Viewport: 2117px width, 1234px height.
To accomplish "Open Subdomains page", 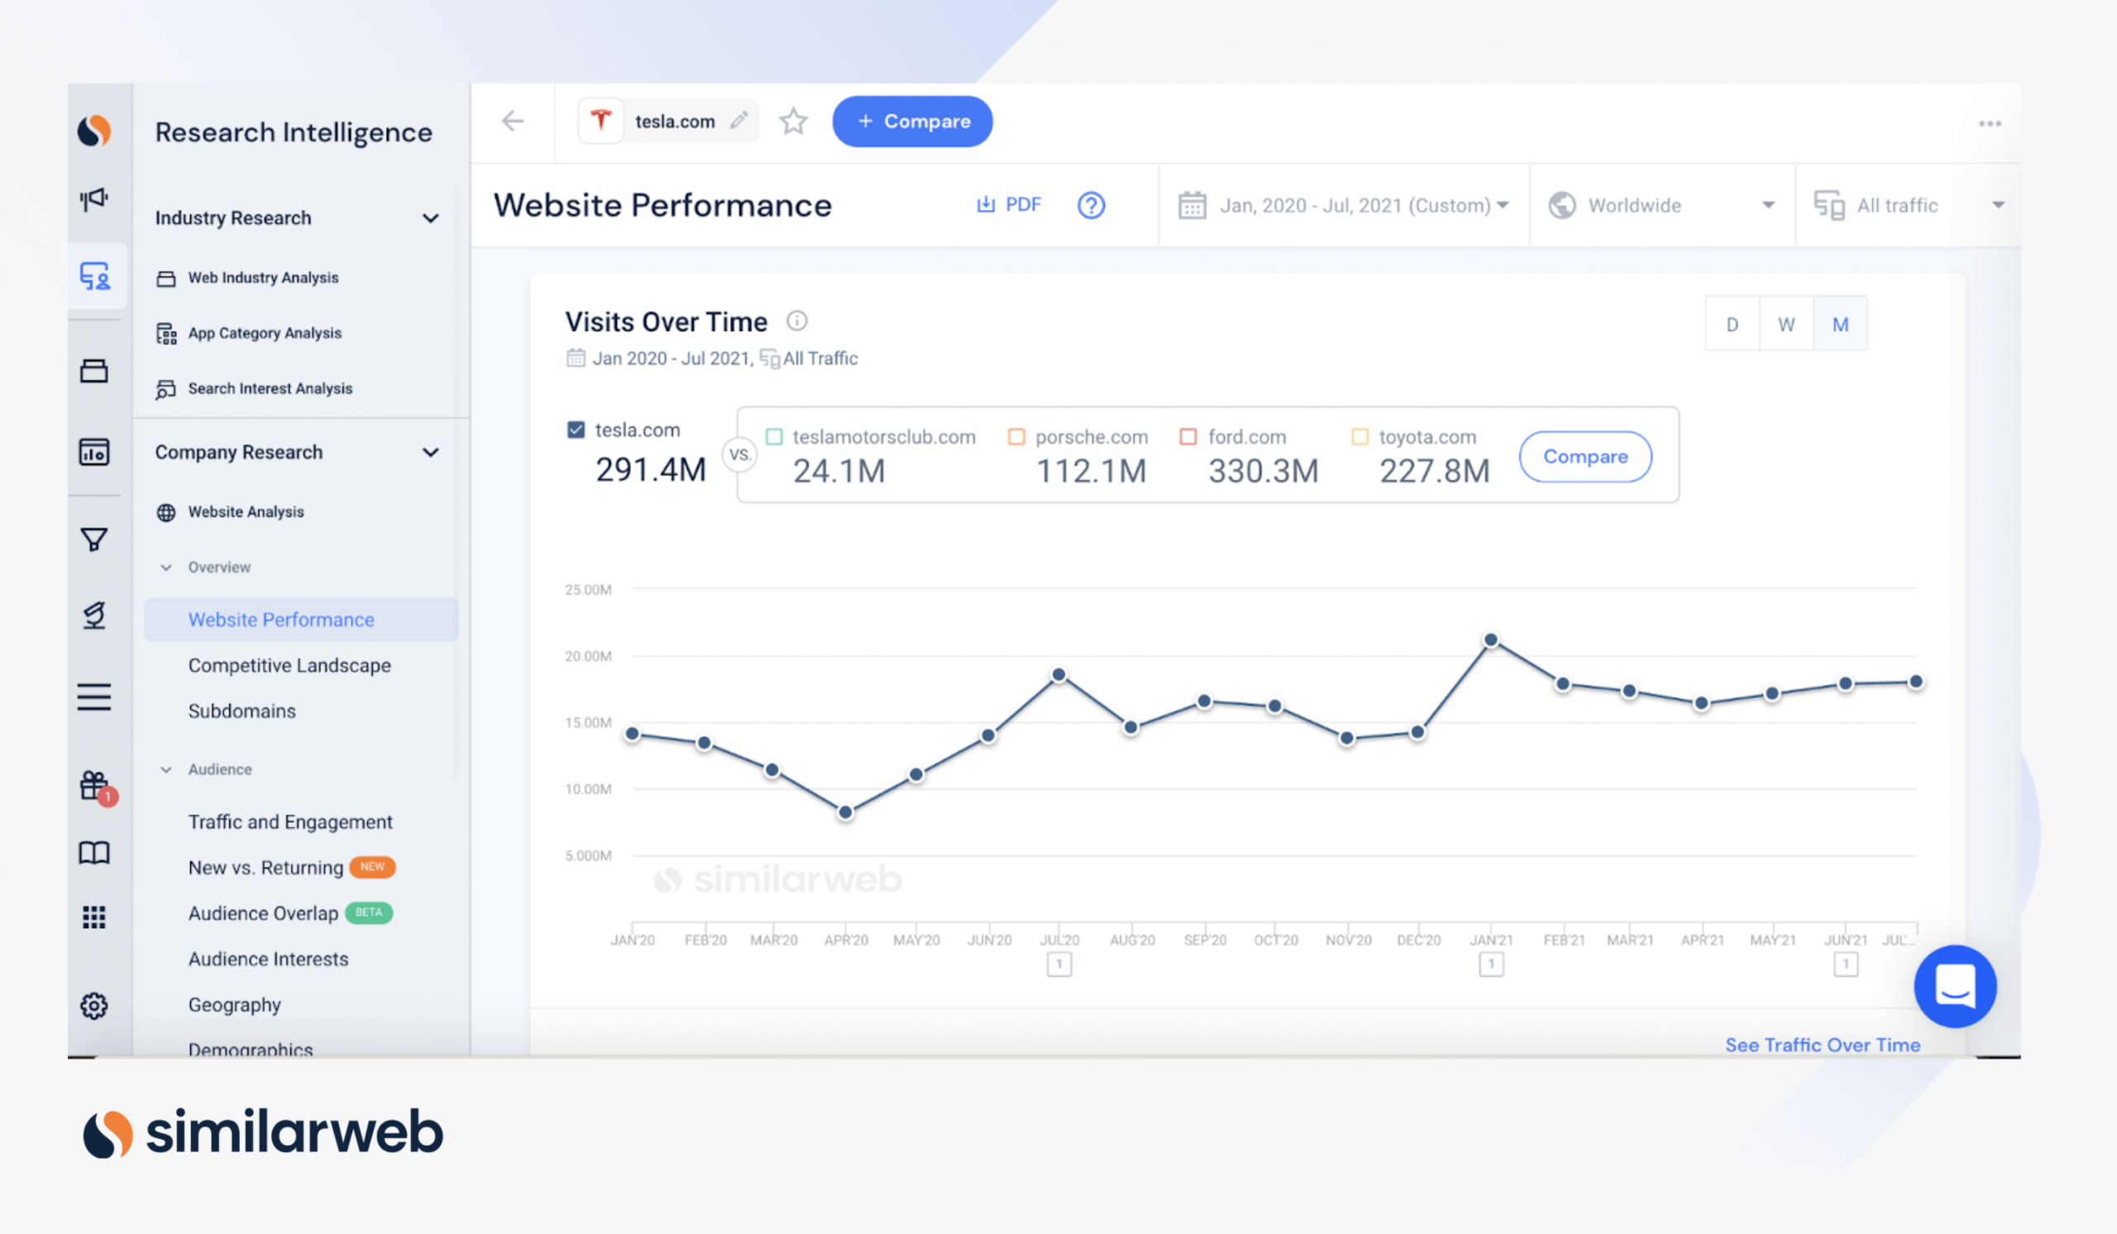I will pyautogui.click(x=242, y=710).
